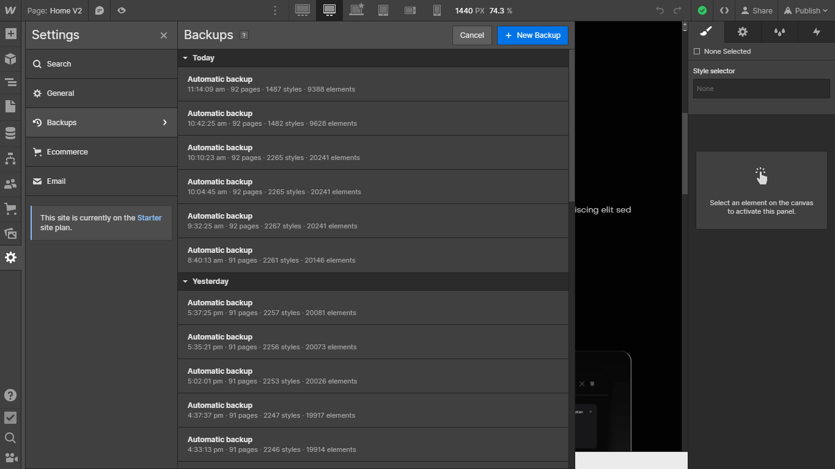835x469 pixels.
Task: Open the Assets panel
Action: coord(10,233)
